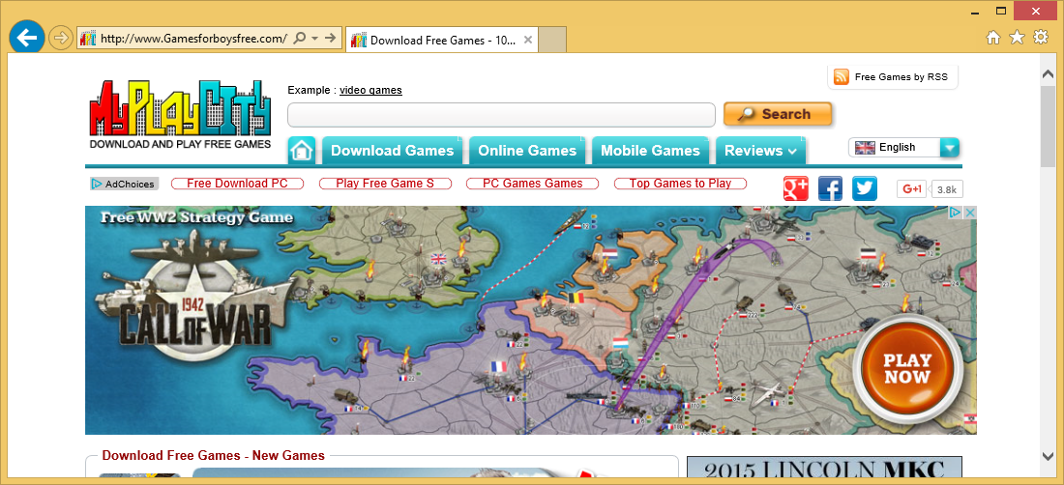
Task: Click the AdChoices triangle on banner corner
Action: [x=954, y=213]
